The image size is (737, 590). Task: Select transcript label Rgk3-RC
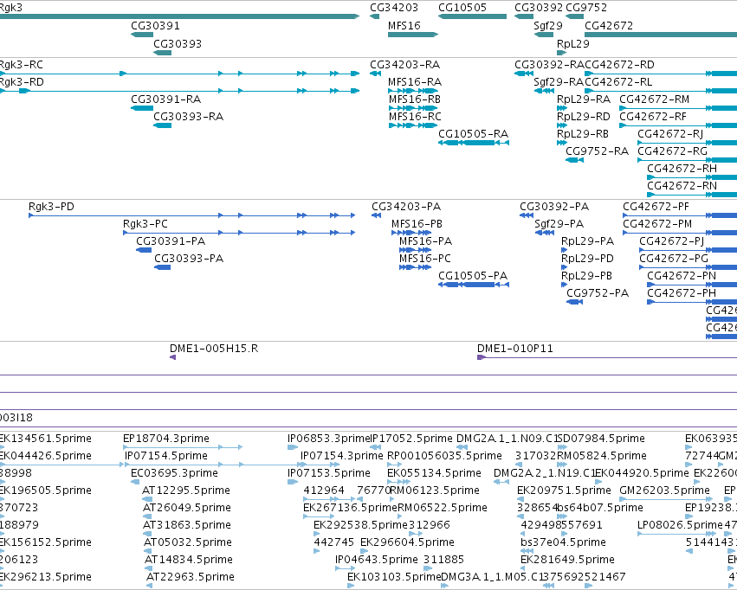21,65
